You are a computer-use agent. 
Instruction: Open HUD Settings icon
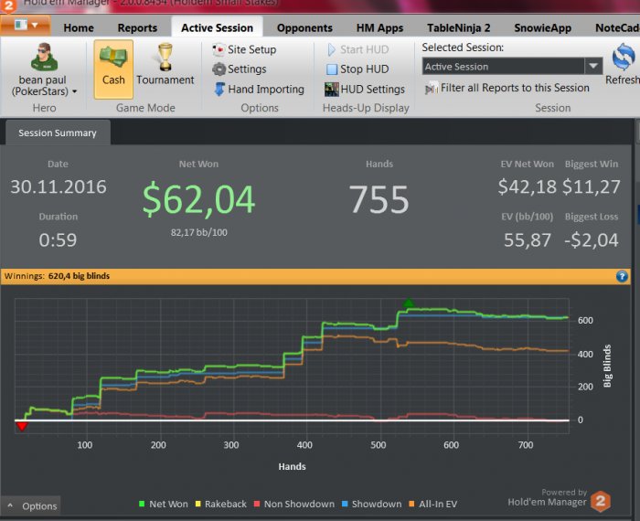(331, 89)
